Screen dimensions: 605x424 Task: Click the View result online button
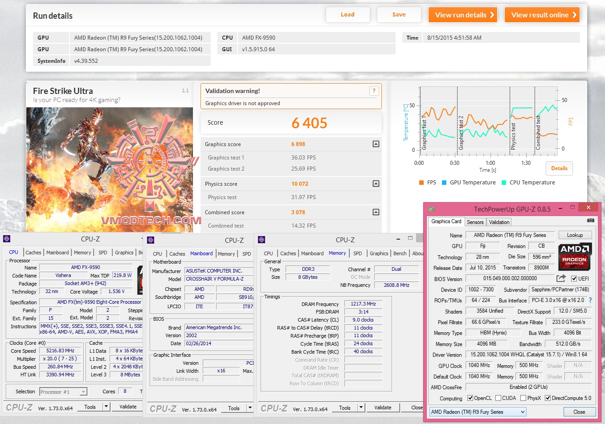click(x=542, y=15)
